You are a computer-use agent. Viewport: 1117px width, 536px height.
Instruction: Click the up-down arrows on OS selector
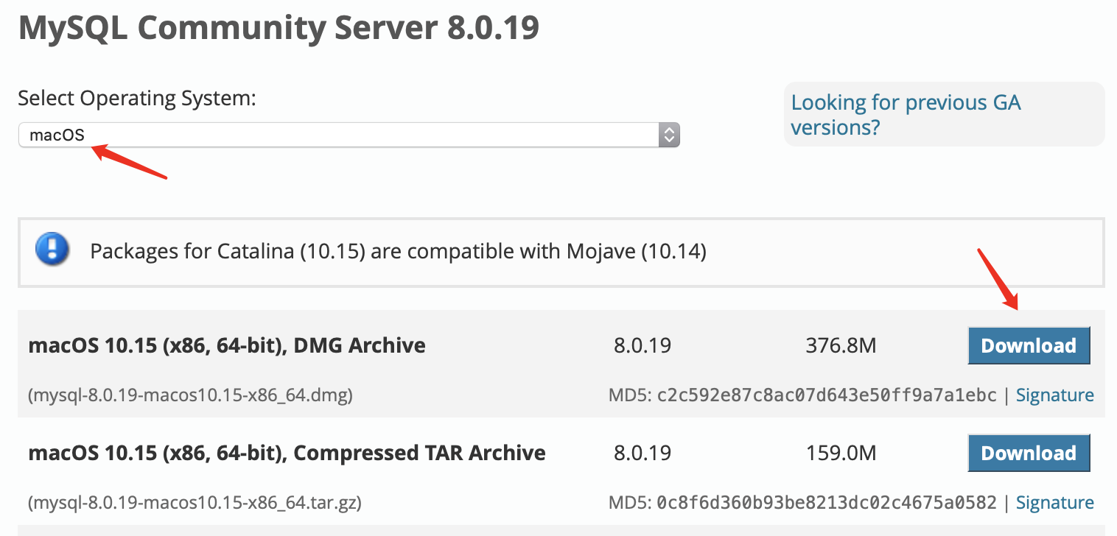click(x=668, y=135)
